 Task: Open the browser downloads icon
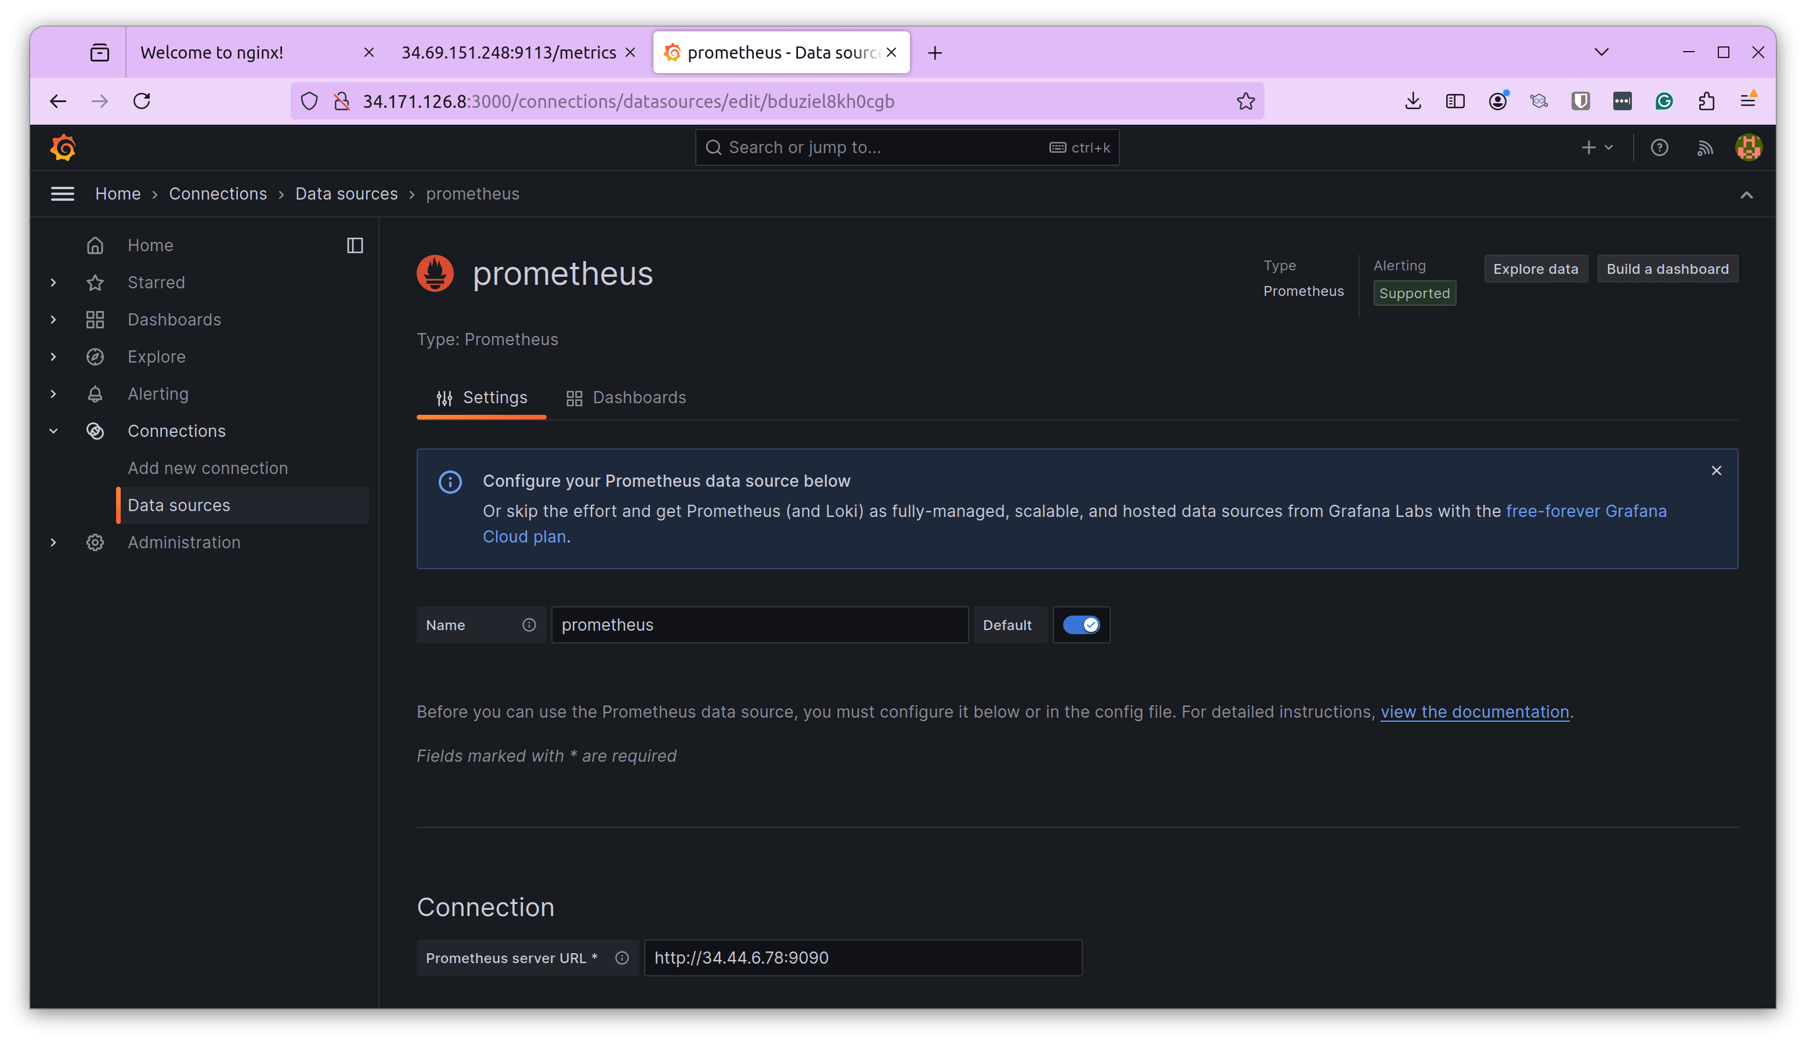(1413, 101)
